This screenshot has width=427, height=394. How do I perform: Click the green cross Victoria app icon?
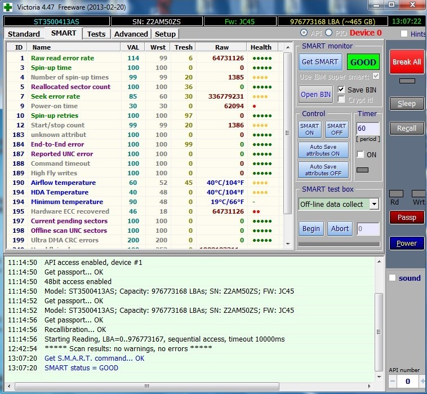click(x=7, y=7)
